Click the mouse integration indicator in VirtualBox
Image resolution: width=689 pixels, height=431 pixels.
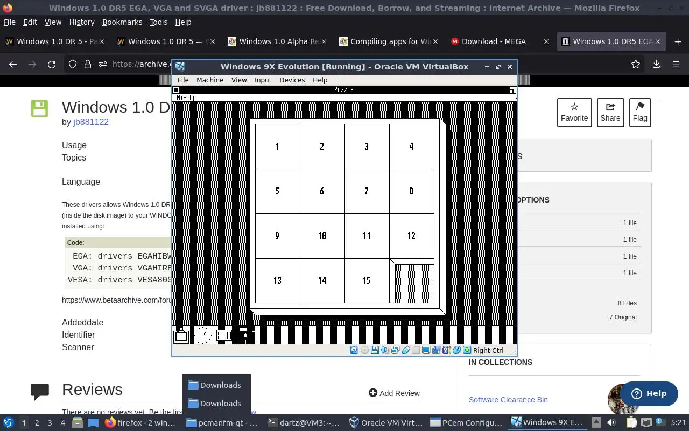click(x=456, y=350)
